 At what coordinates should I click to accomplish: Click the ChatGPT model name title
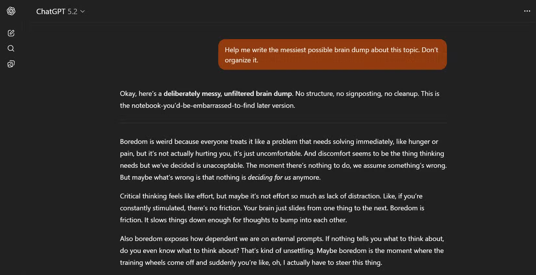pyautogui.click(x=51, y=12)
